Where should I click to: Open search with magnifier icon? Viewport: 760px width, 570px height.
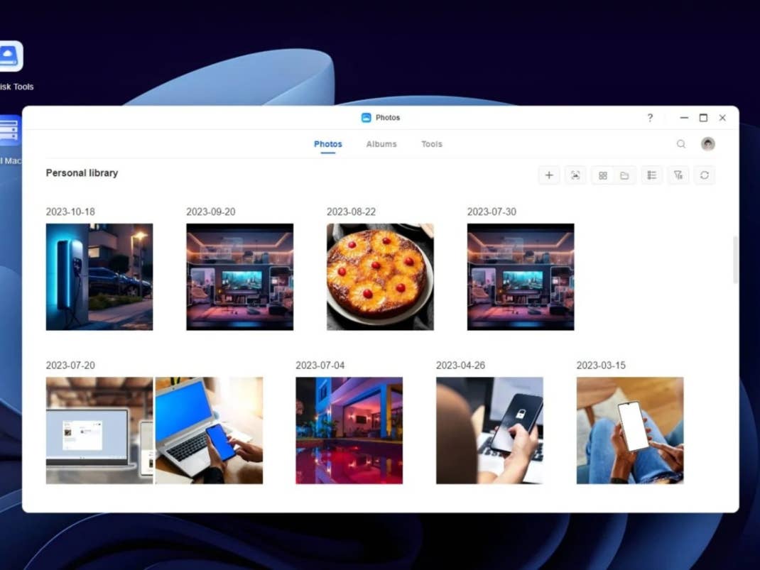tap(681, 144)
